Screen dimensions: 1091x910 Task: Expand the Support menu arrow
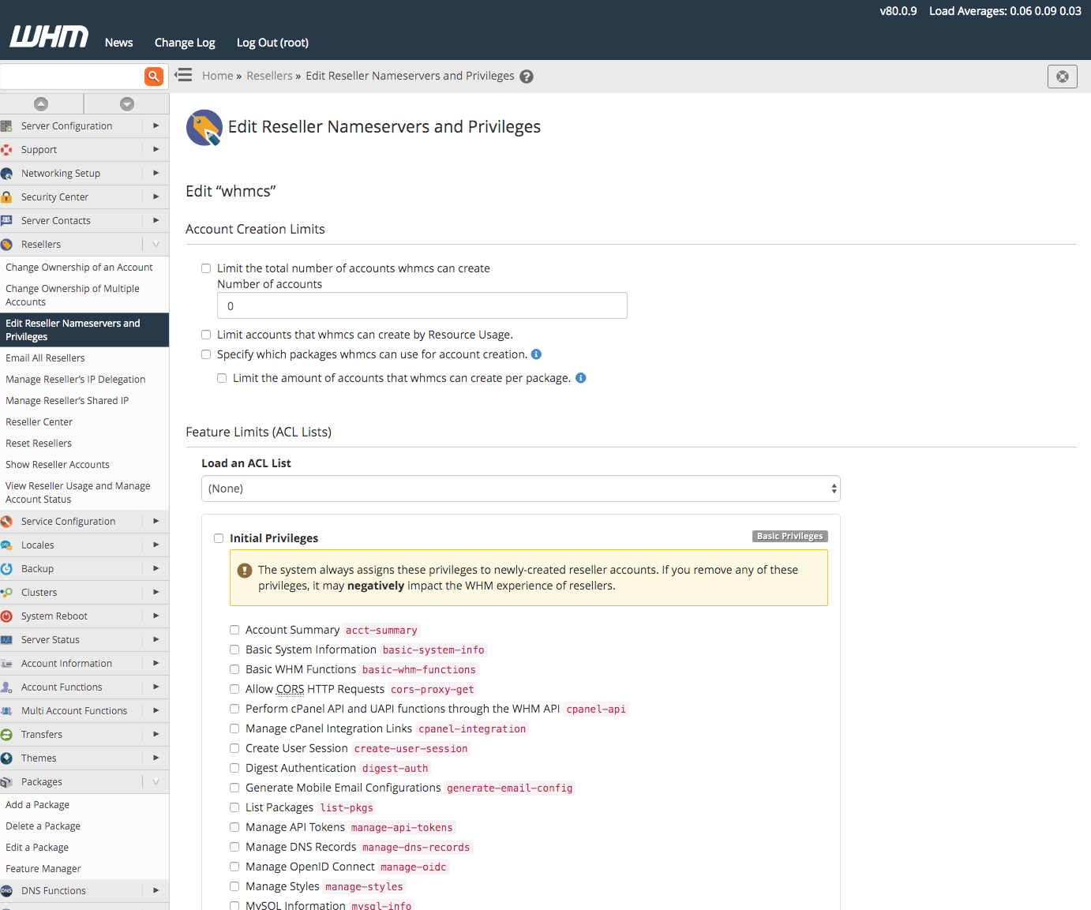point(156,150)
